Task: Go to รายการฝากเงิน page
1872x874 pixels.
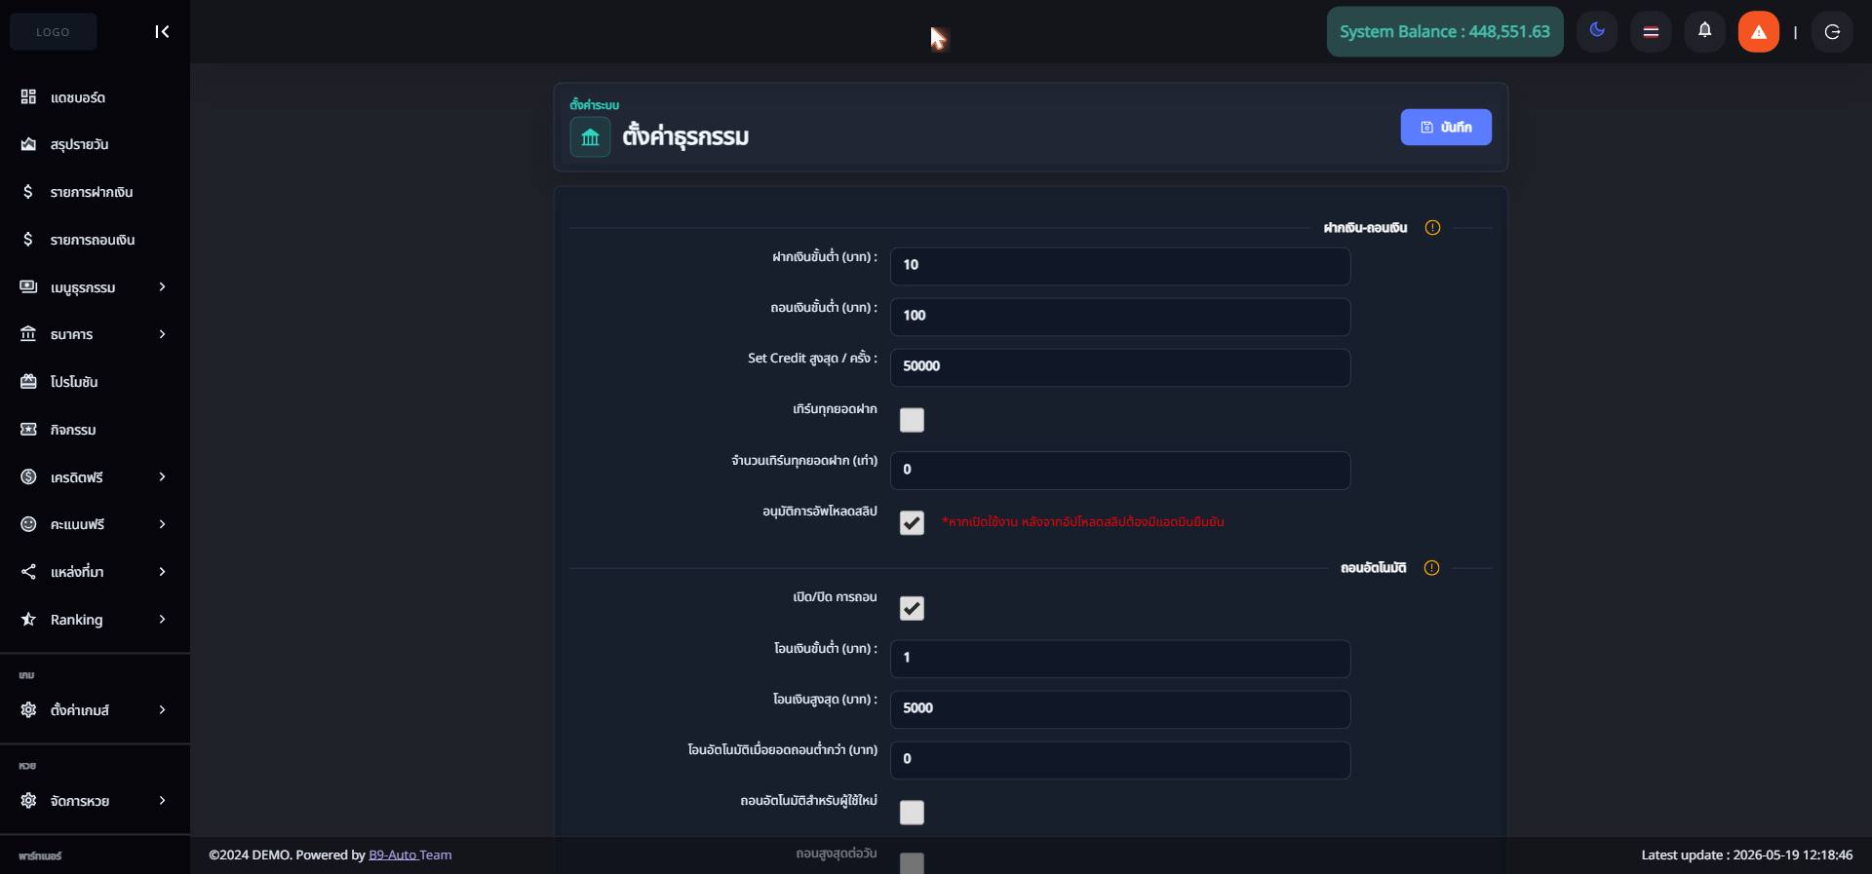Action: (x=95, y=192)
